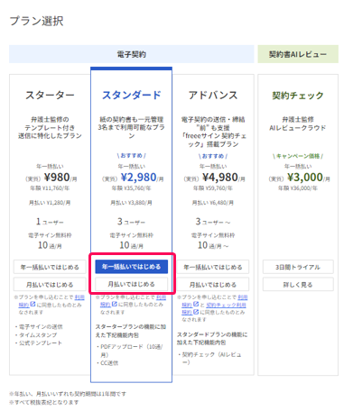Click 月払い ¥3,880/月 text
This screenshot has height=411, width=353.
click(x=132, y=203)
